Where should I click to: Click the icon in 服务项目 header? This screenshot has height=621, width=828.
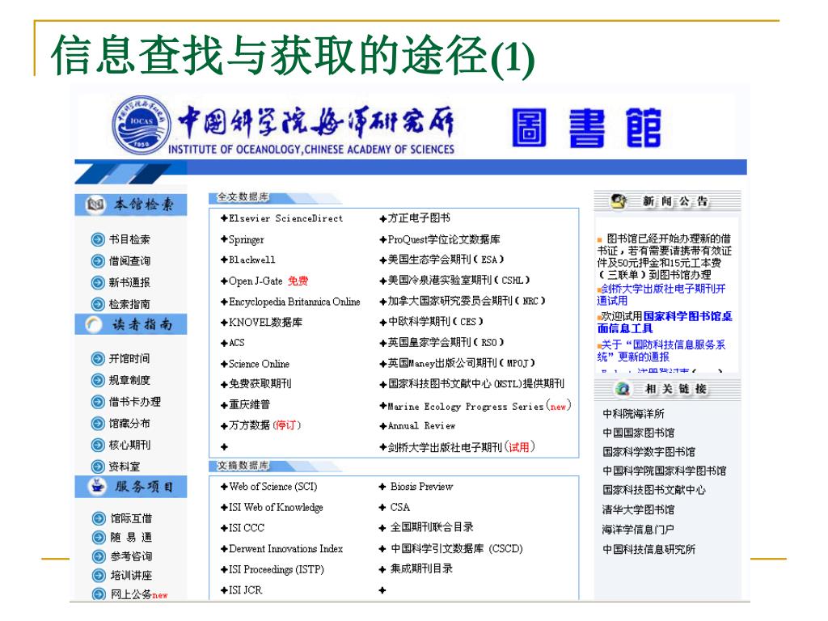[x=97, y=486]
